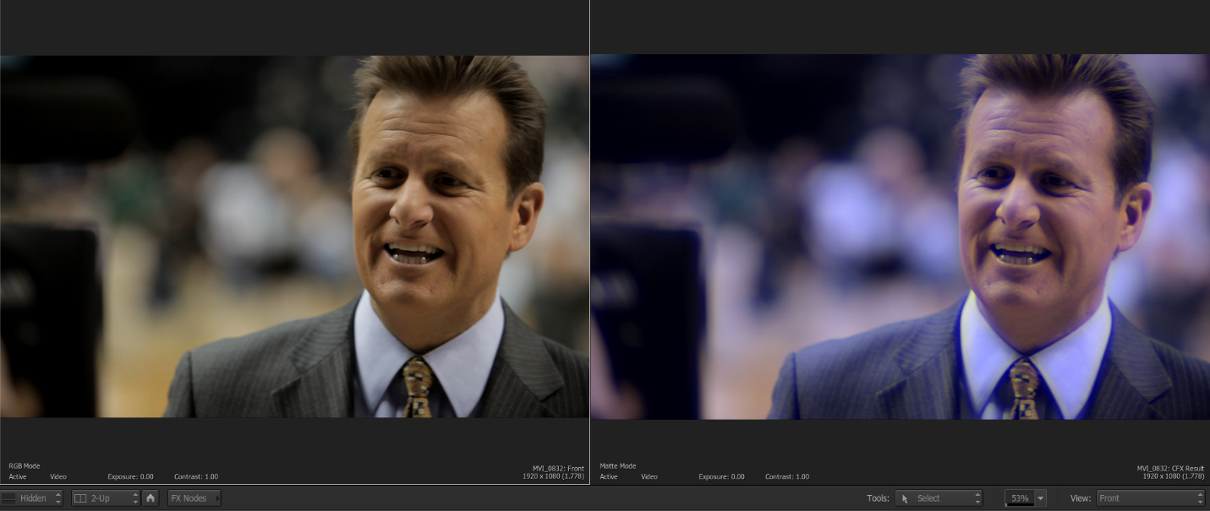Click the Home icon to reset the viewport

151,498
